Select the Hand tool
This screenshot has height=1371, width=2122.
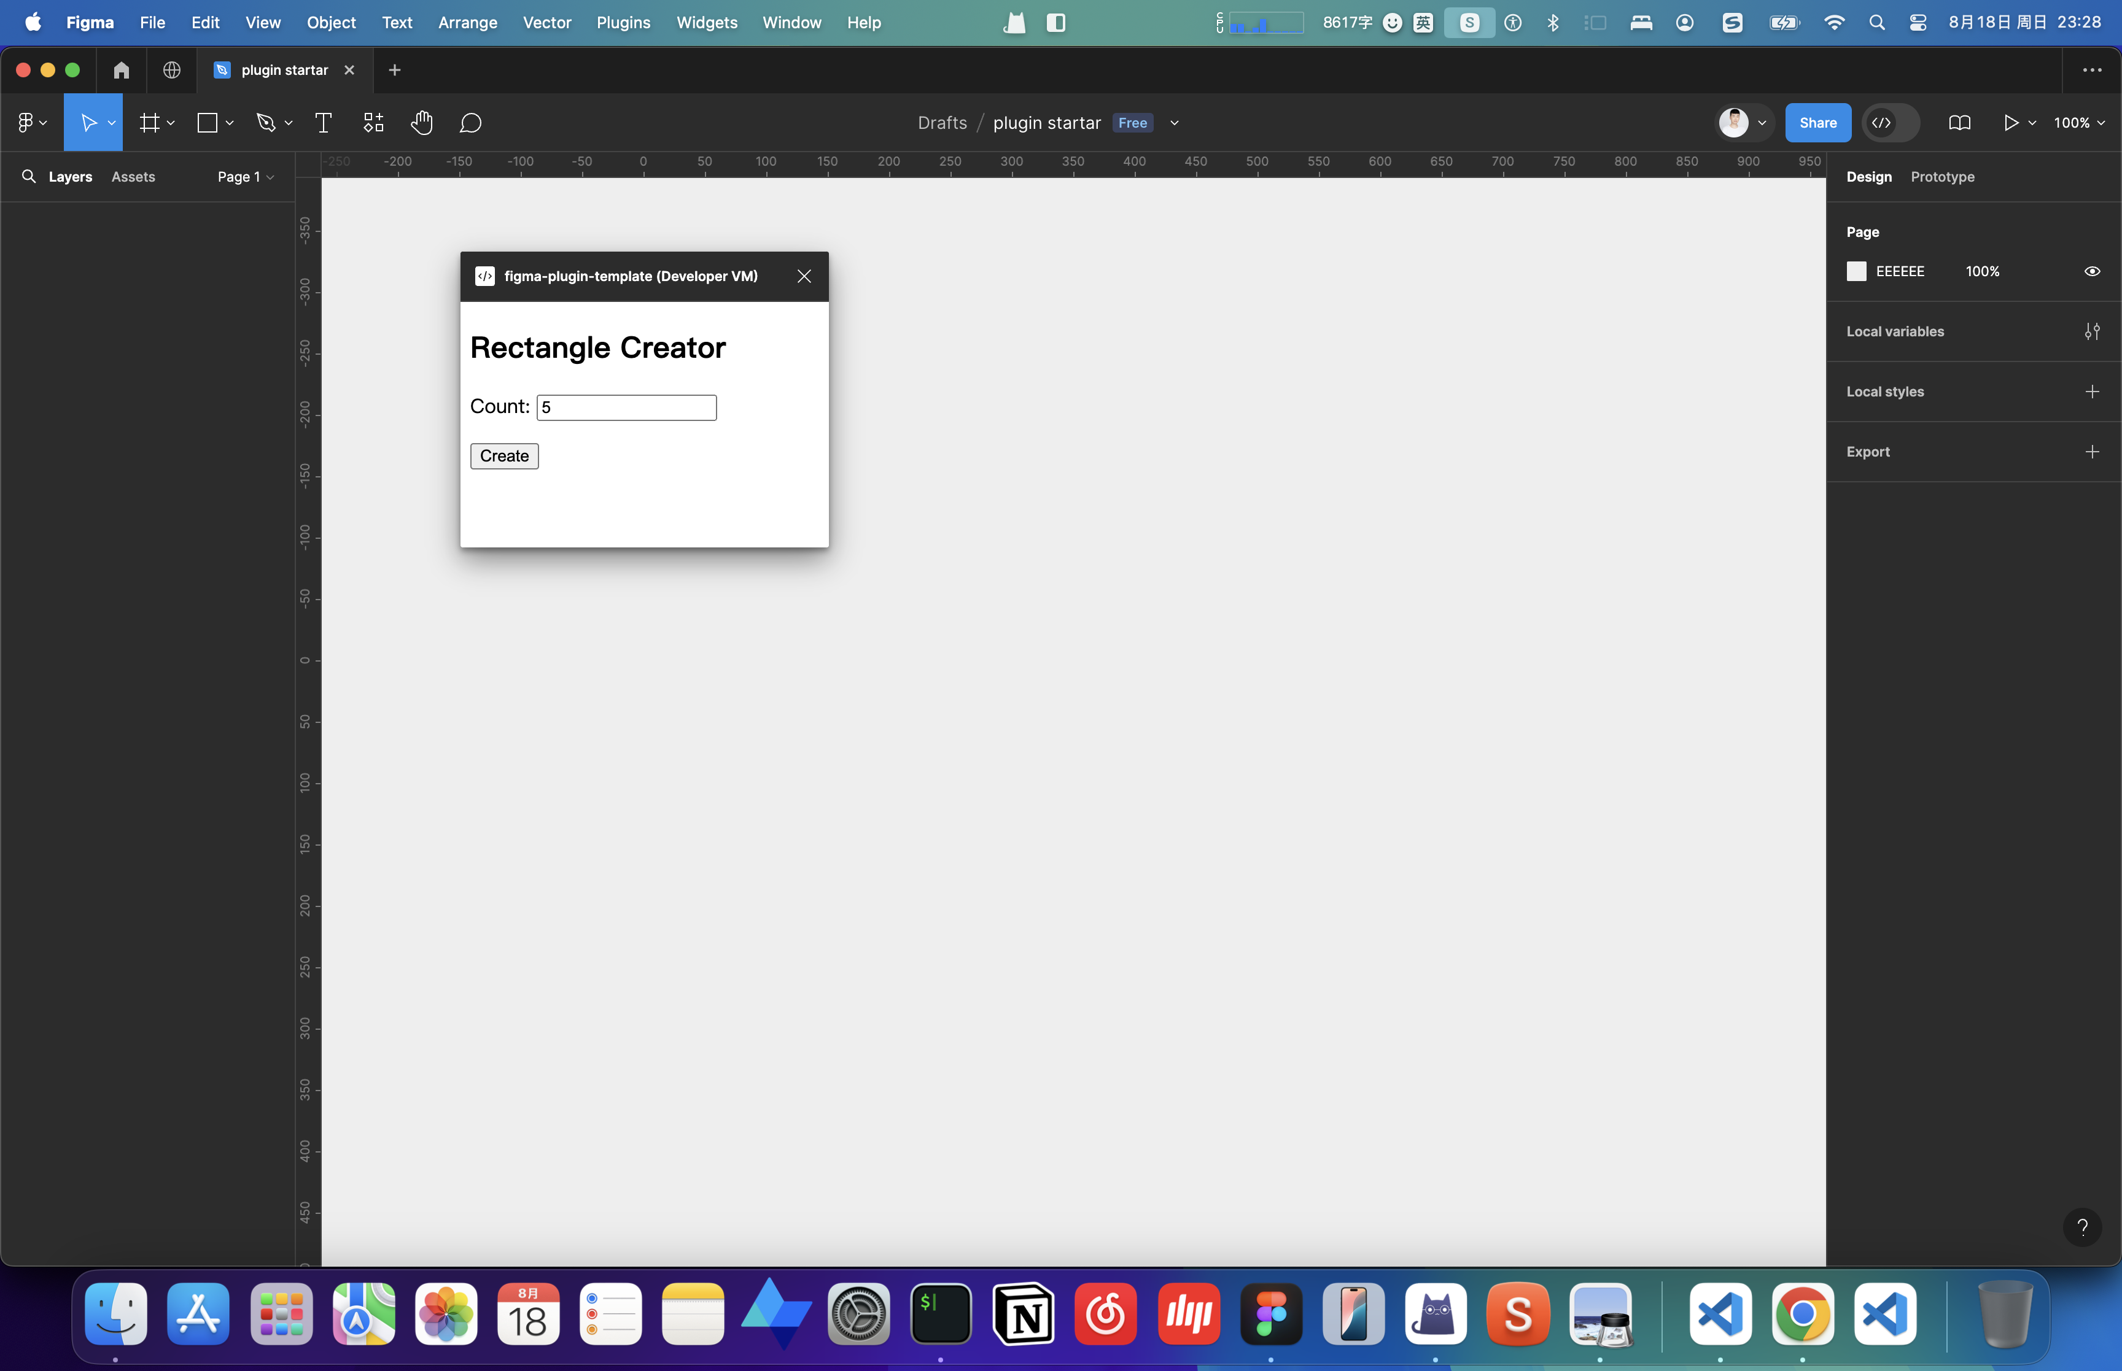421,123
